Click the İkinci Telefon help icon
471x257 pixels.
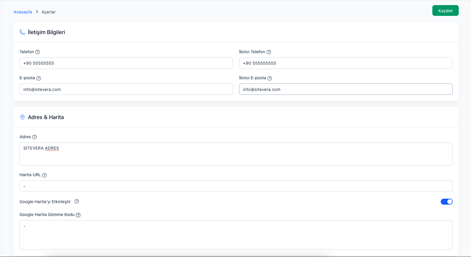pos(269,52)
